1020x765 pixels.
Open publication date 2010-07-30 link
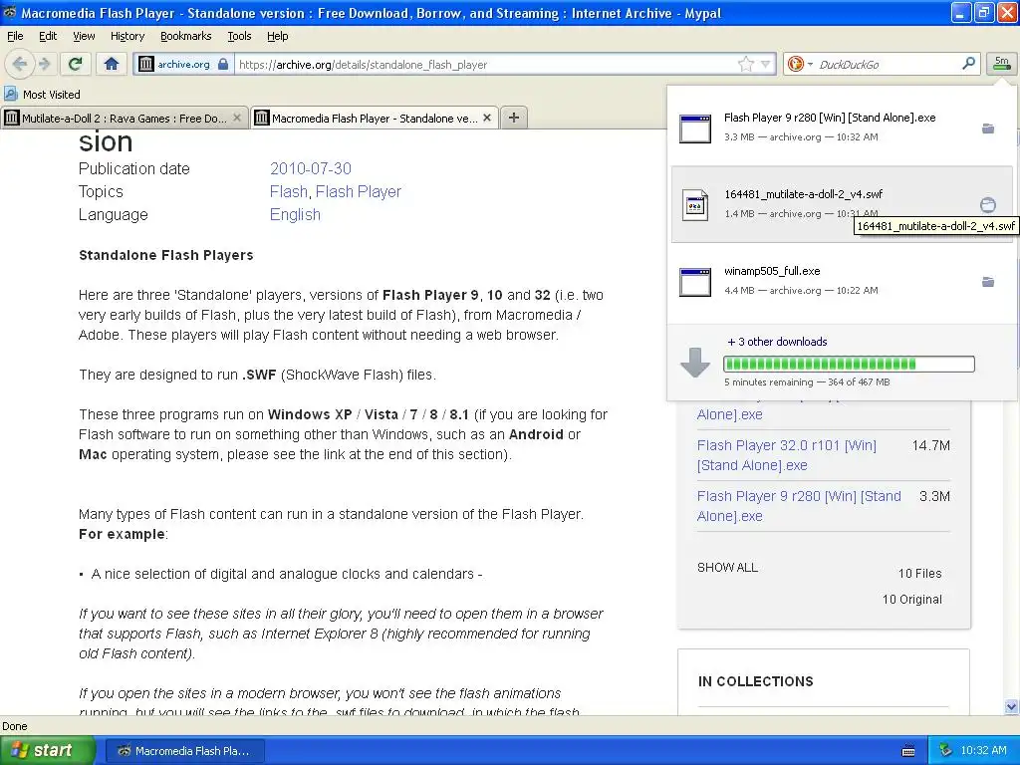click(311, 168)
